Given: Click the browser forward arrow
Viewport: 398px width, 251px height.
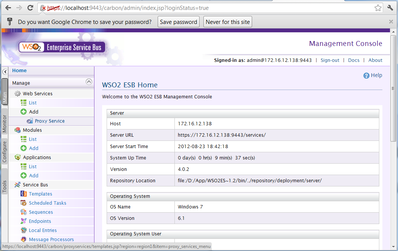Looking at the screenshot, I should tap(19, 8).
